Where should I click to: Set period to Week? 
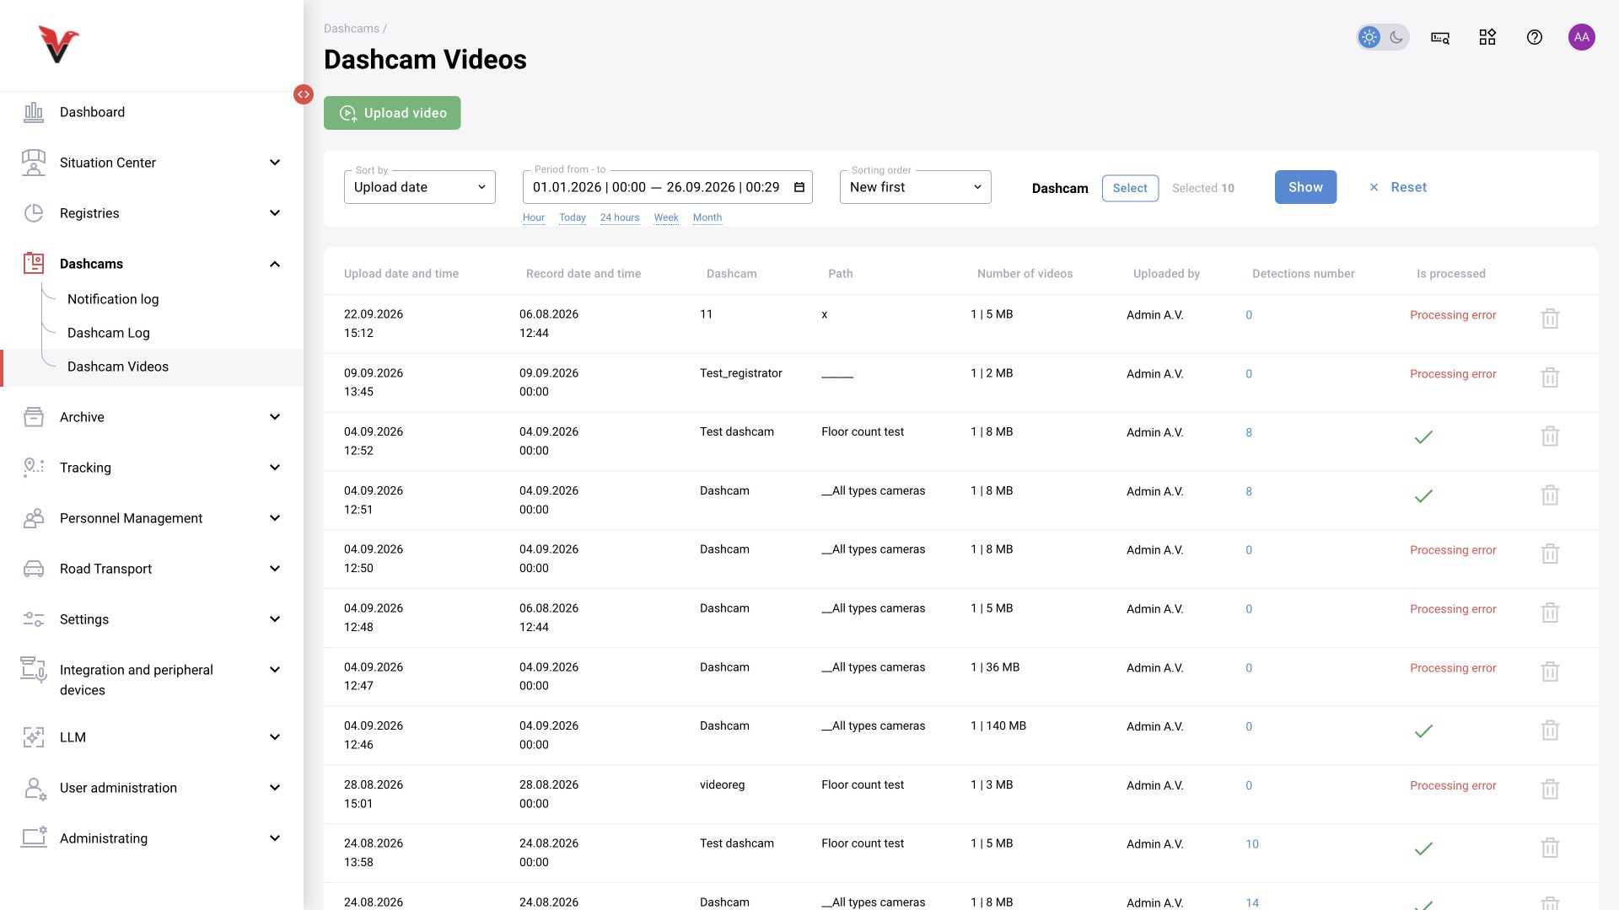(666, 217)
